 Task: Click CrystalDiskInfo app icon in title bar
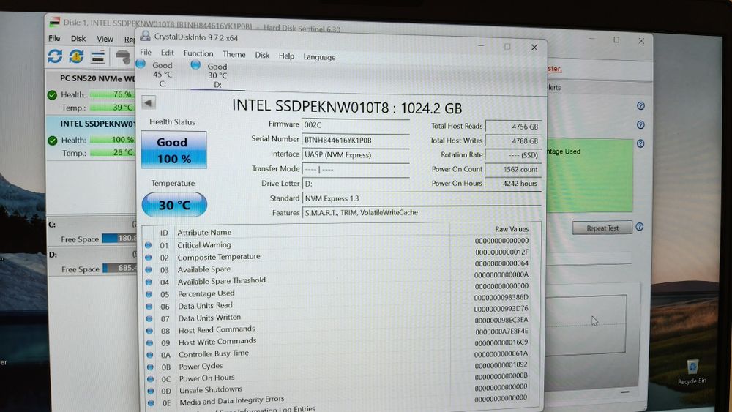tap(145, 36)
